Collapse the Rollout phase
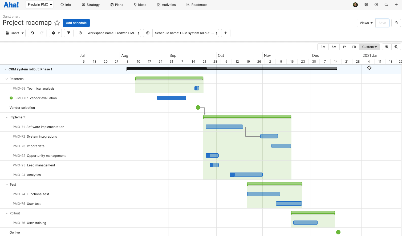This screenshot has width=402, height=236. (x=7, y=213)
